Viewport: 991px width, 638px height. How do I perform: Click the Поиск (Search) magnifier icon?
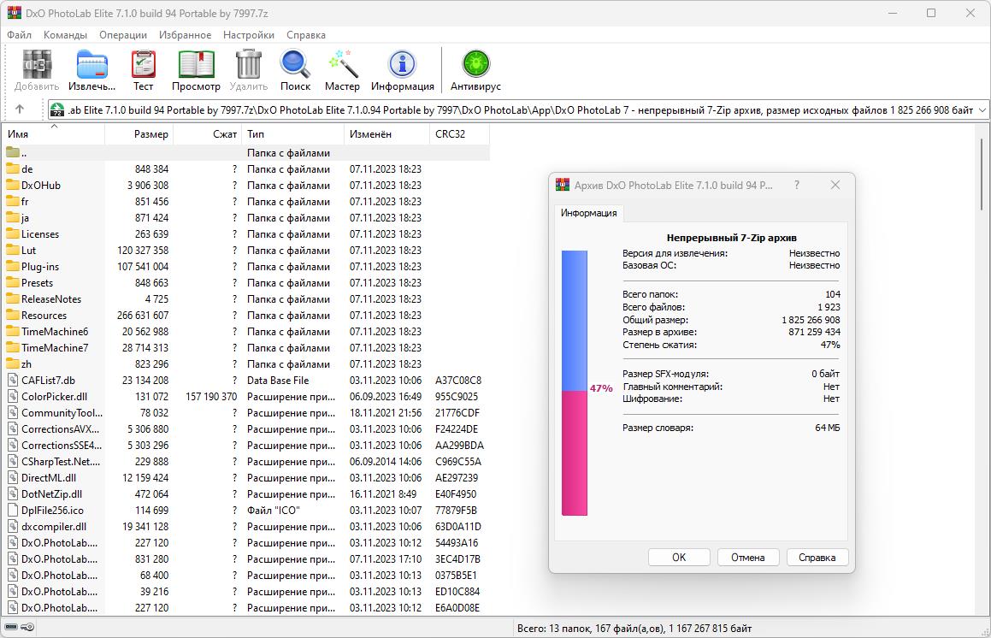[x=295, y=63]
